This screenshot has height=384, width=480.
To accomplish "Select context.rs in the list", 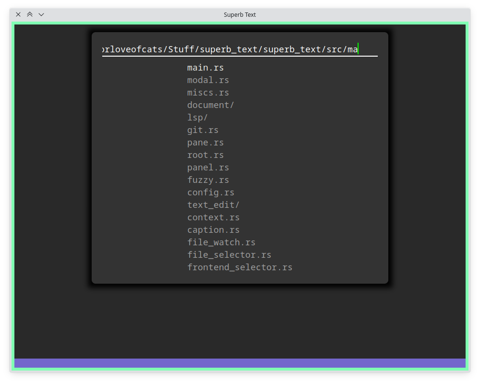I will (214, 217).
